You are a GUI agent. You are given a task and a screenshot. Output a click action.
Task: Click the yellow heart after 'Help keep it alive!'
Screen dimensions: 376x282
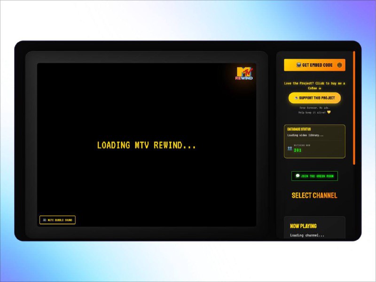pos(329,112)
